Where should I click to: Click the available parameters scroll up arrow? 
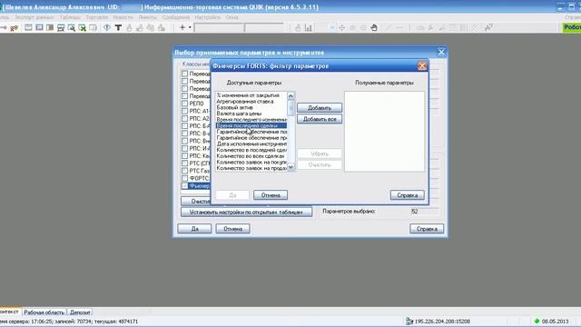tap(290, 96)
